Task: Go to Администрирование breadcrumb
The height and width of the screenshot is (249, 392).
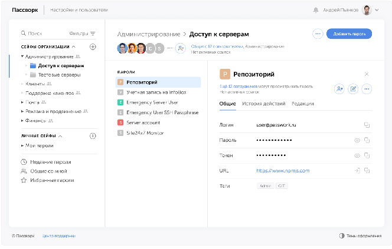Action: coord(149,34)
